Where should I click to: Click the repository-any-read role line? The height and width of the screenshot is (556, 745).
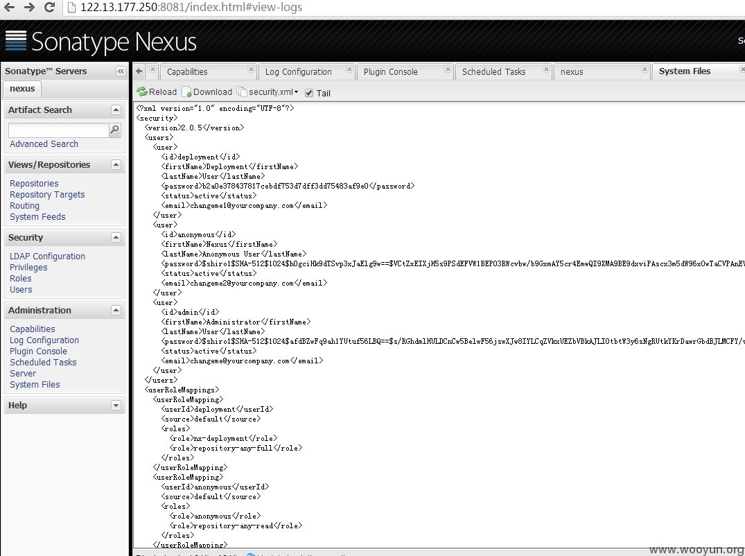coord(236,525)
